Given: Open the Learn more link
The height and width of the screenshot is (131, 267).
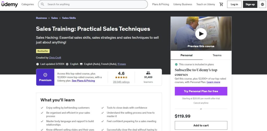Looking at the screenshot, I should point(213,82).
